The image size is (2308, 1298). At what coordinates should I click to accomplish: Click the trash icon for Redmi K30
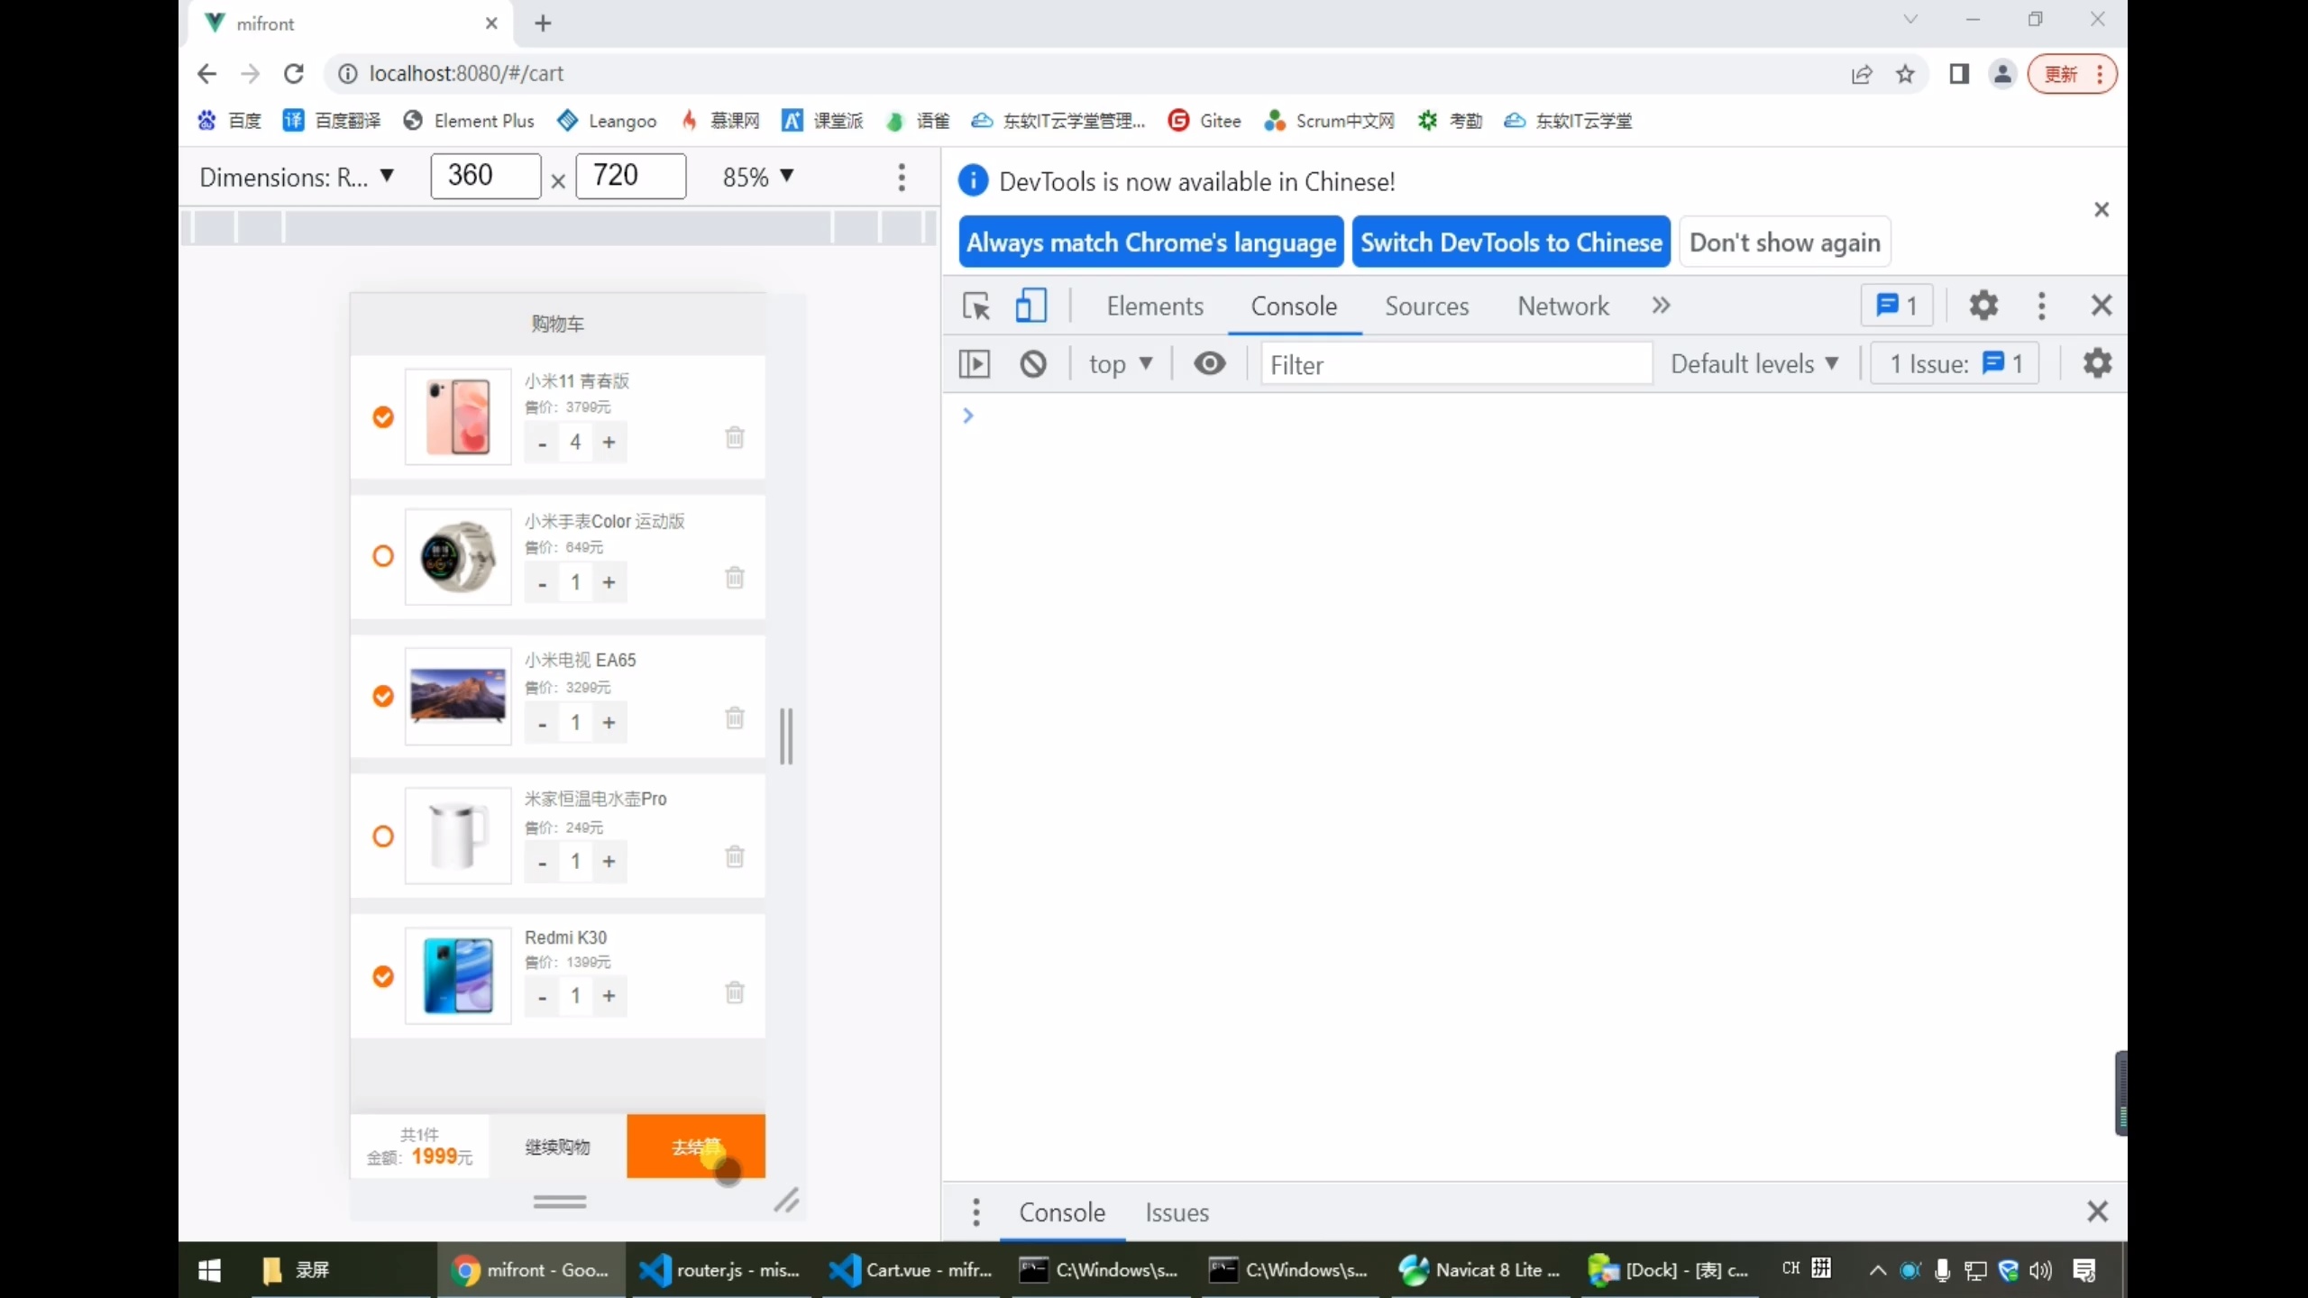[735, 992]
